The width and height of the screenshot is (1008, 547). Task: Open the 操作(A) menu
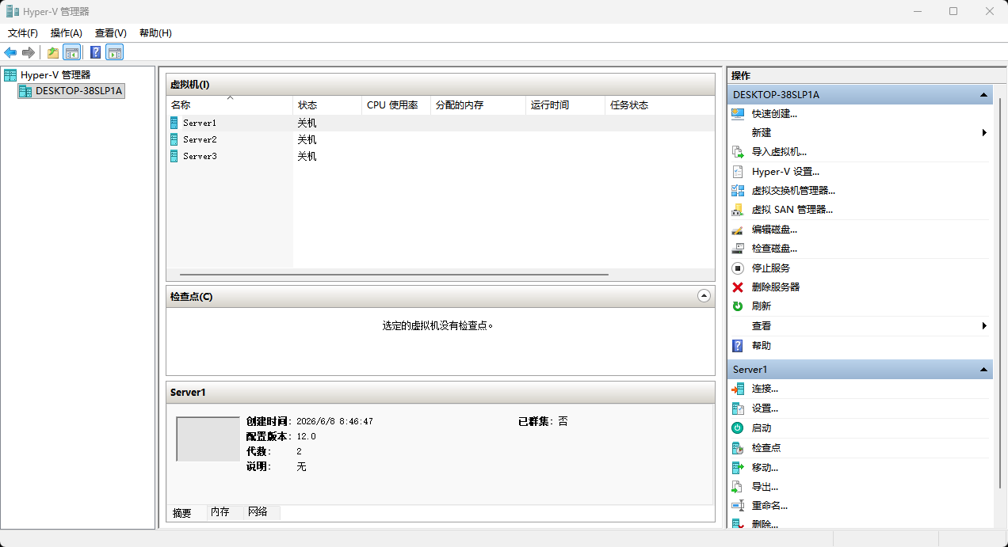(67, 32)
